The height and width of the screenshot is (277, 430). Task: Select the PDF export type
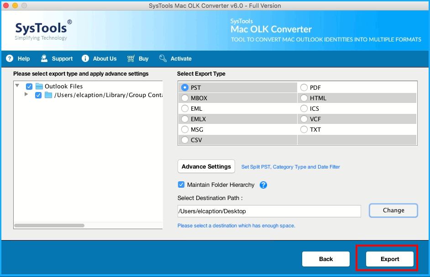(304, 87)
